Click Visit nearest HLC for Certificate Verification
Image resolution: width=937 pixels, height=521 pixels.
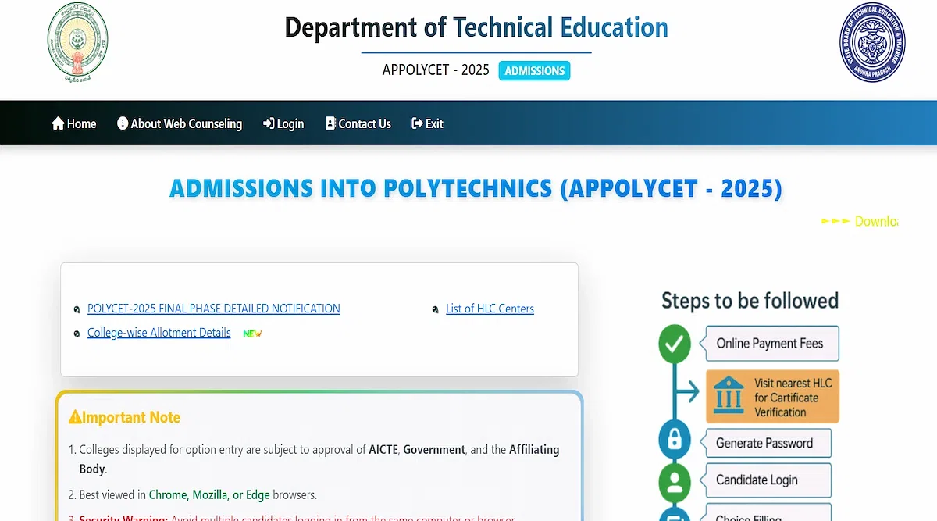pyautogui.click(x=772, y=397)
